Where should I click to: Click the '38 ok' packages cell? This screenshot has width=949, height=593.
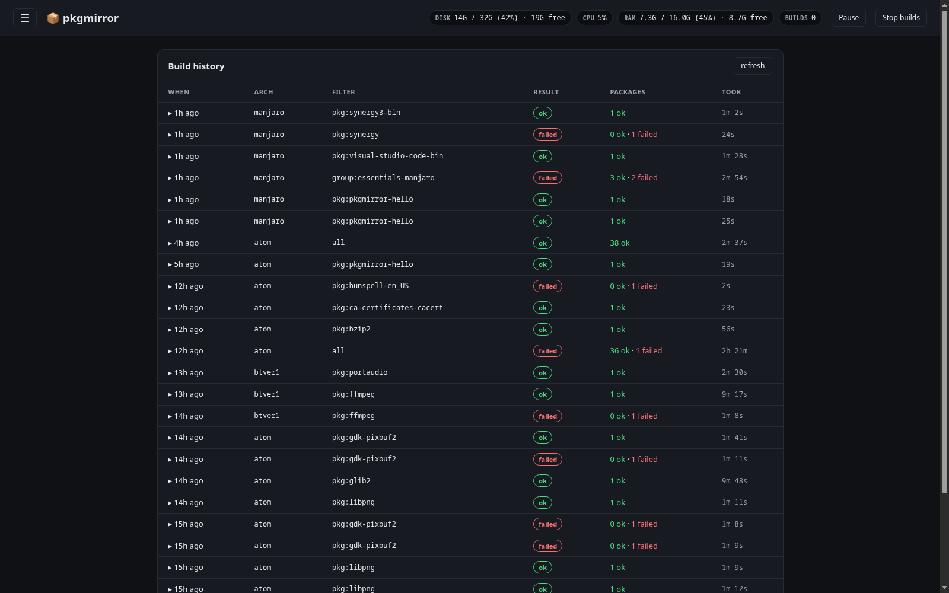tap(620, 243)
